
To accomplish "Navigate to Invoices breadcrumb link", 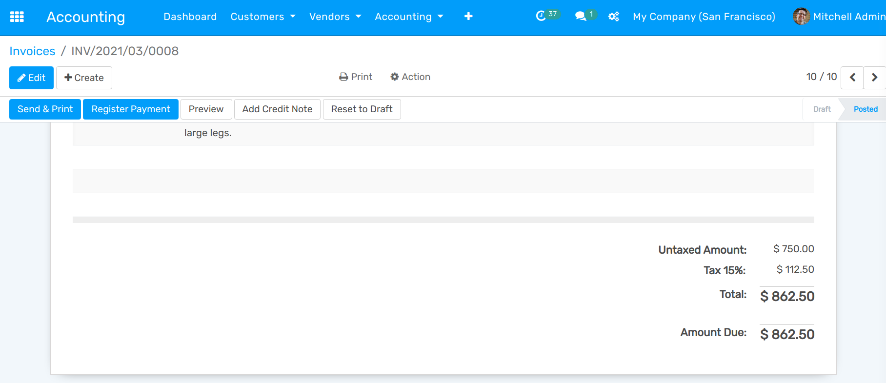I will pos(32,51).
